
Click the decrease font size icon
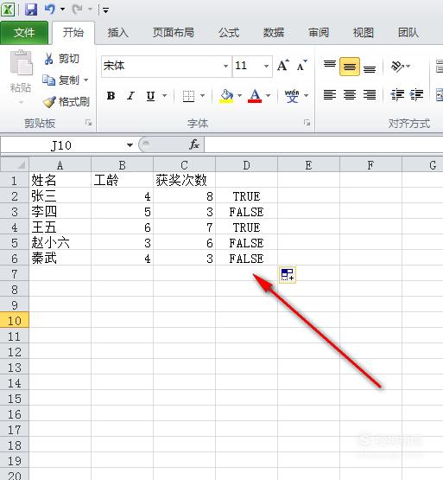tap(302, 65)
